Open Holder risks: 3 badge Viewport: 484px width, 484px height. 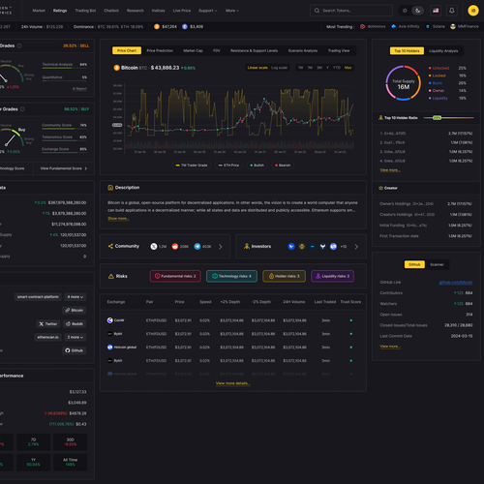click(x=284, y=276)
